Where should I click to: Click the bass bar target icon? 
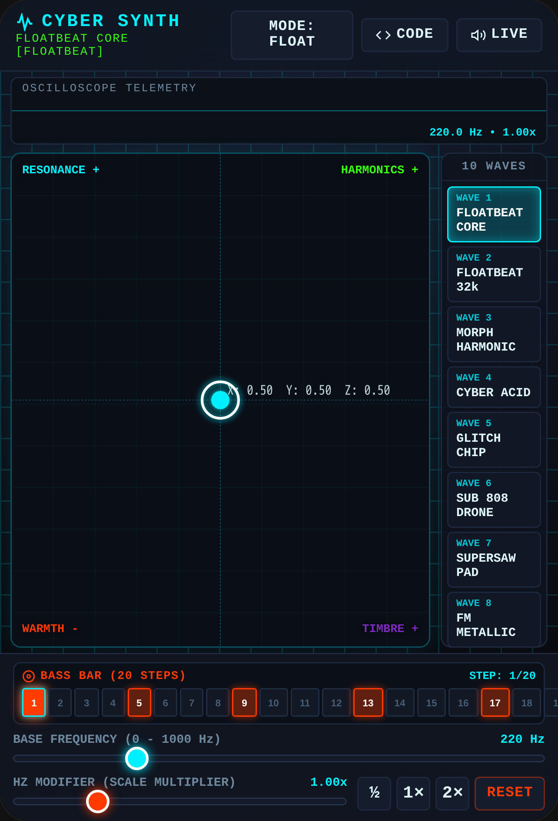28,676
